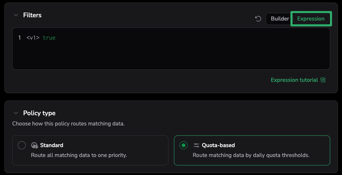Click external-link icon after Expression tutorial
Image resolution: width=342 pixels, height=175 pixels.
coord(323,80)
